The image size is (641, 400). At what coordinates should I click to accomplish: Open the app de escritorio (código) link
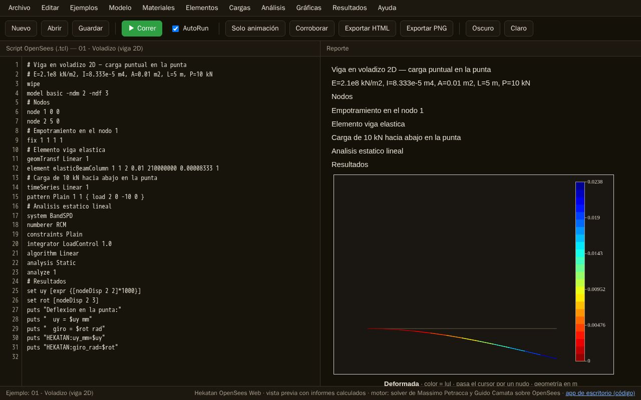click(x=600, y=393)
